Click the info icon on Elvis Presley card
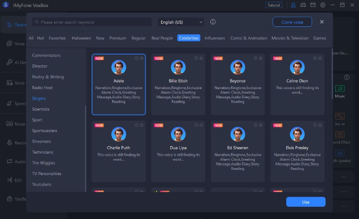Image resolution: width=359 pixels, height=219 pixels. (315, 125)
